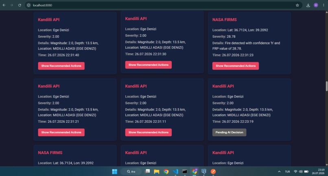Open Task View on the taskbar

147,172
